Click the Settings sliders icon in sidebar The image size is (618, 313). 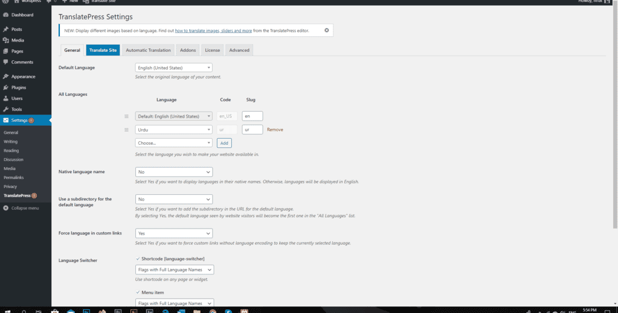5,120
